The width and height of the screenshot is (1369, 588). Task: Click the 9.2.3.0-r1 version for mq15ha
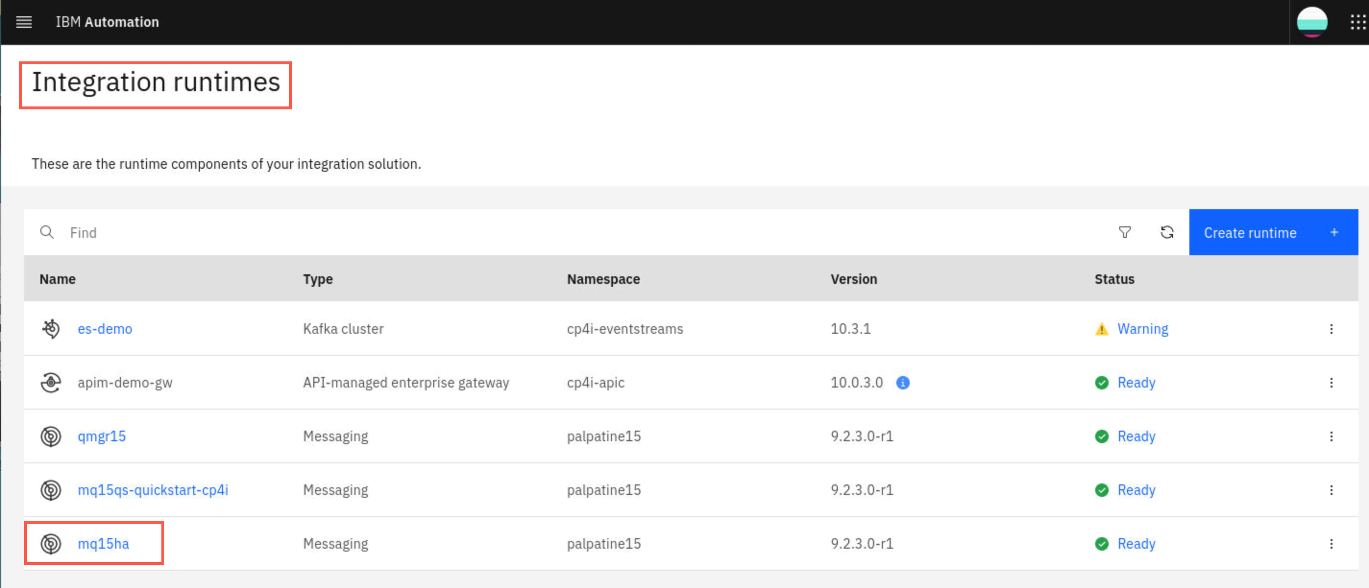point(862,543)
